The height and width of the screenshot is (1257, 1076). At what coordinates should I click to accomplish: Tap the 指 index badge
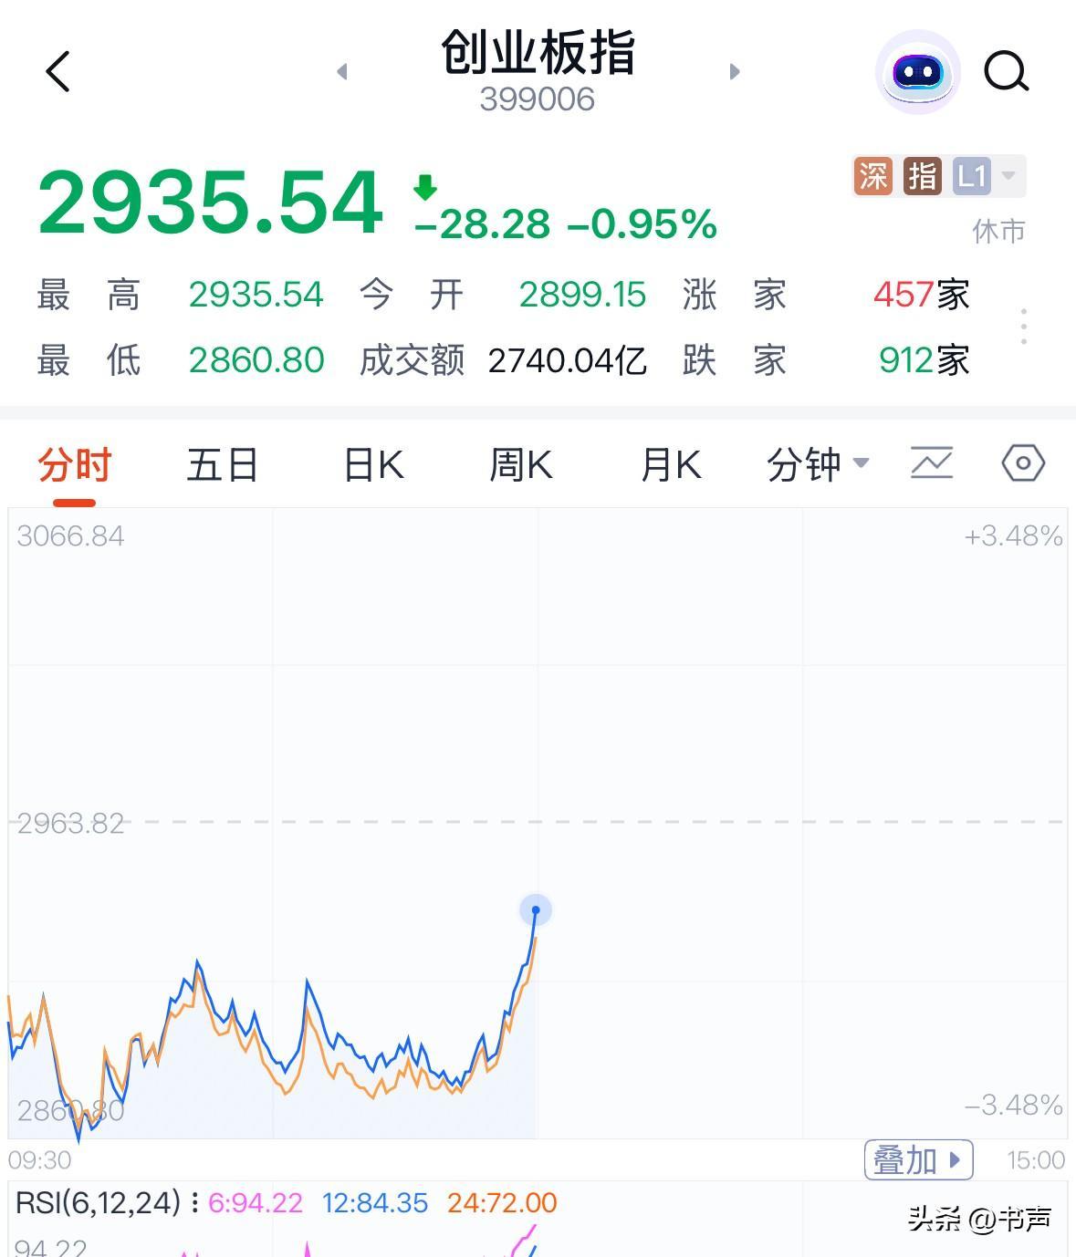point(923,176)
